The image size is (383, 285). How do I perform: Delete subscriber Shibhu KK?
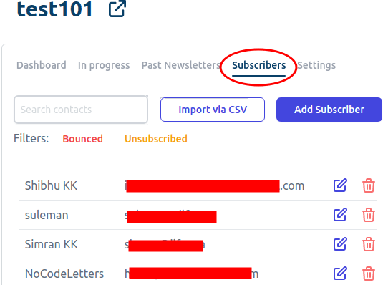point(369,185)
